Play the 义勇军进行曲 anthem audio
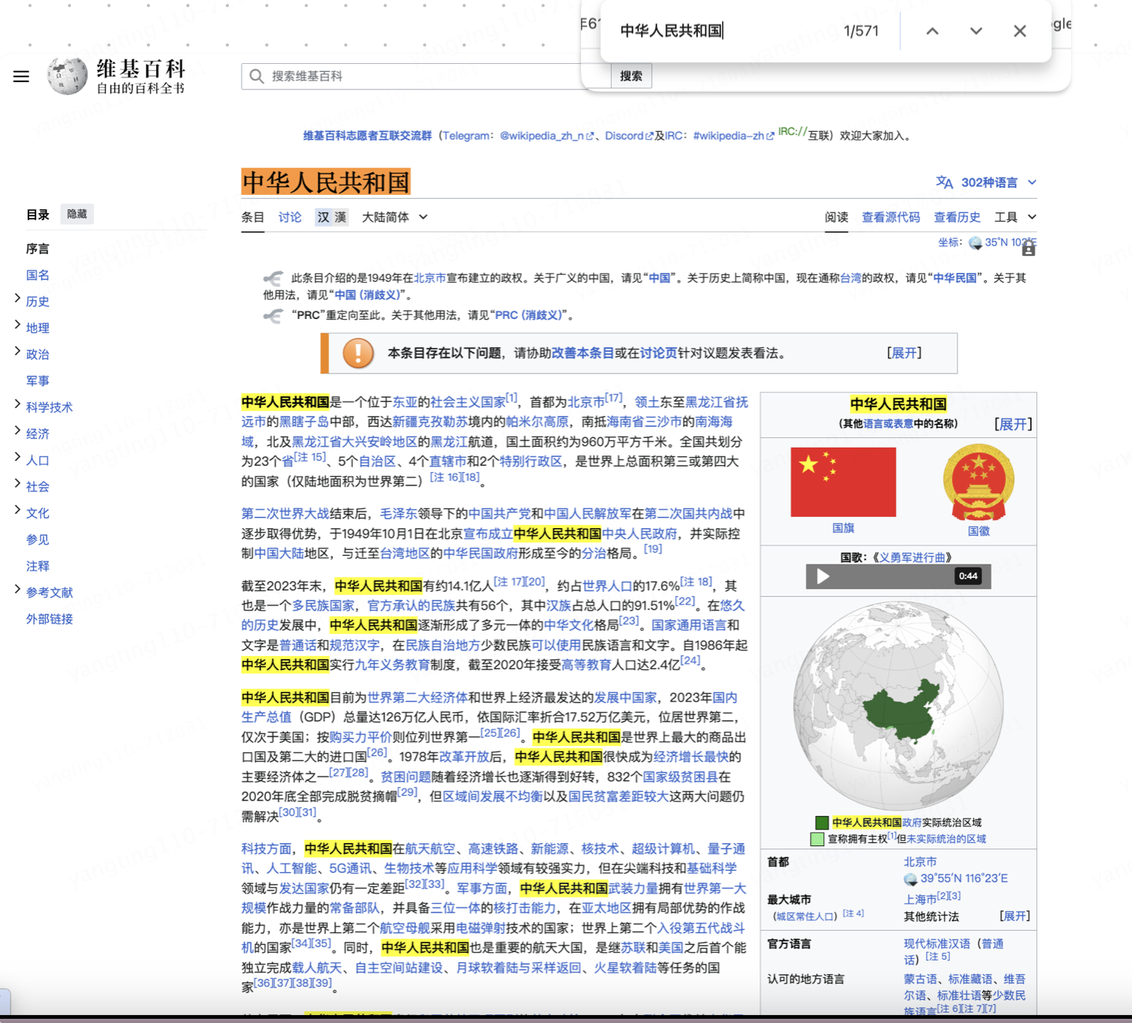 click(822, 576)
